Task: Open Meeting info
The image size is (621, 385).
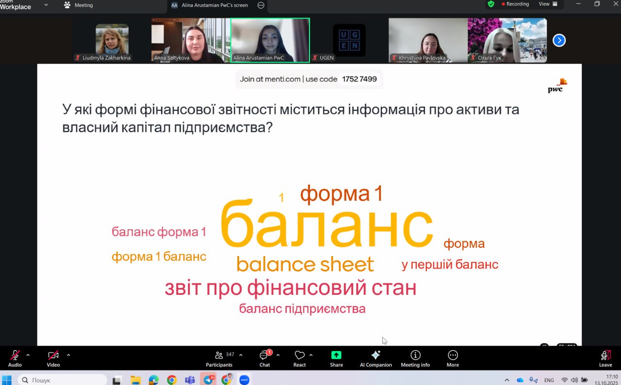Action: coord(415,358)
